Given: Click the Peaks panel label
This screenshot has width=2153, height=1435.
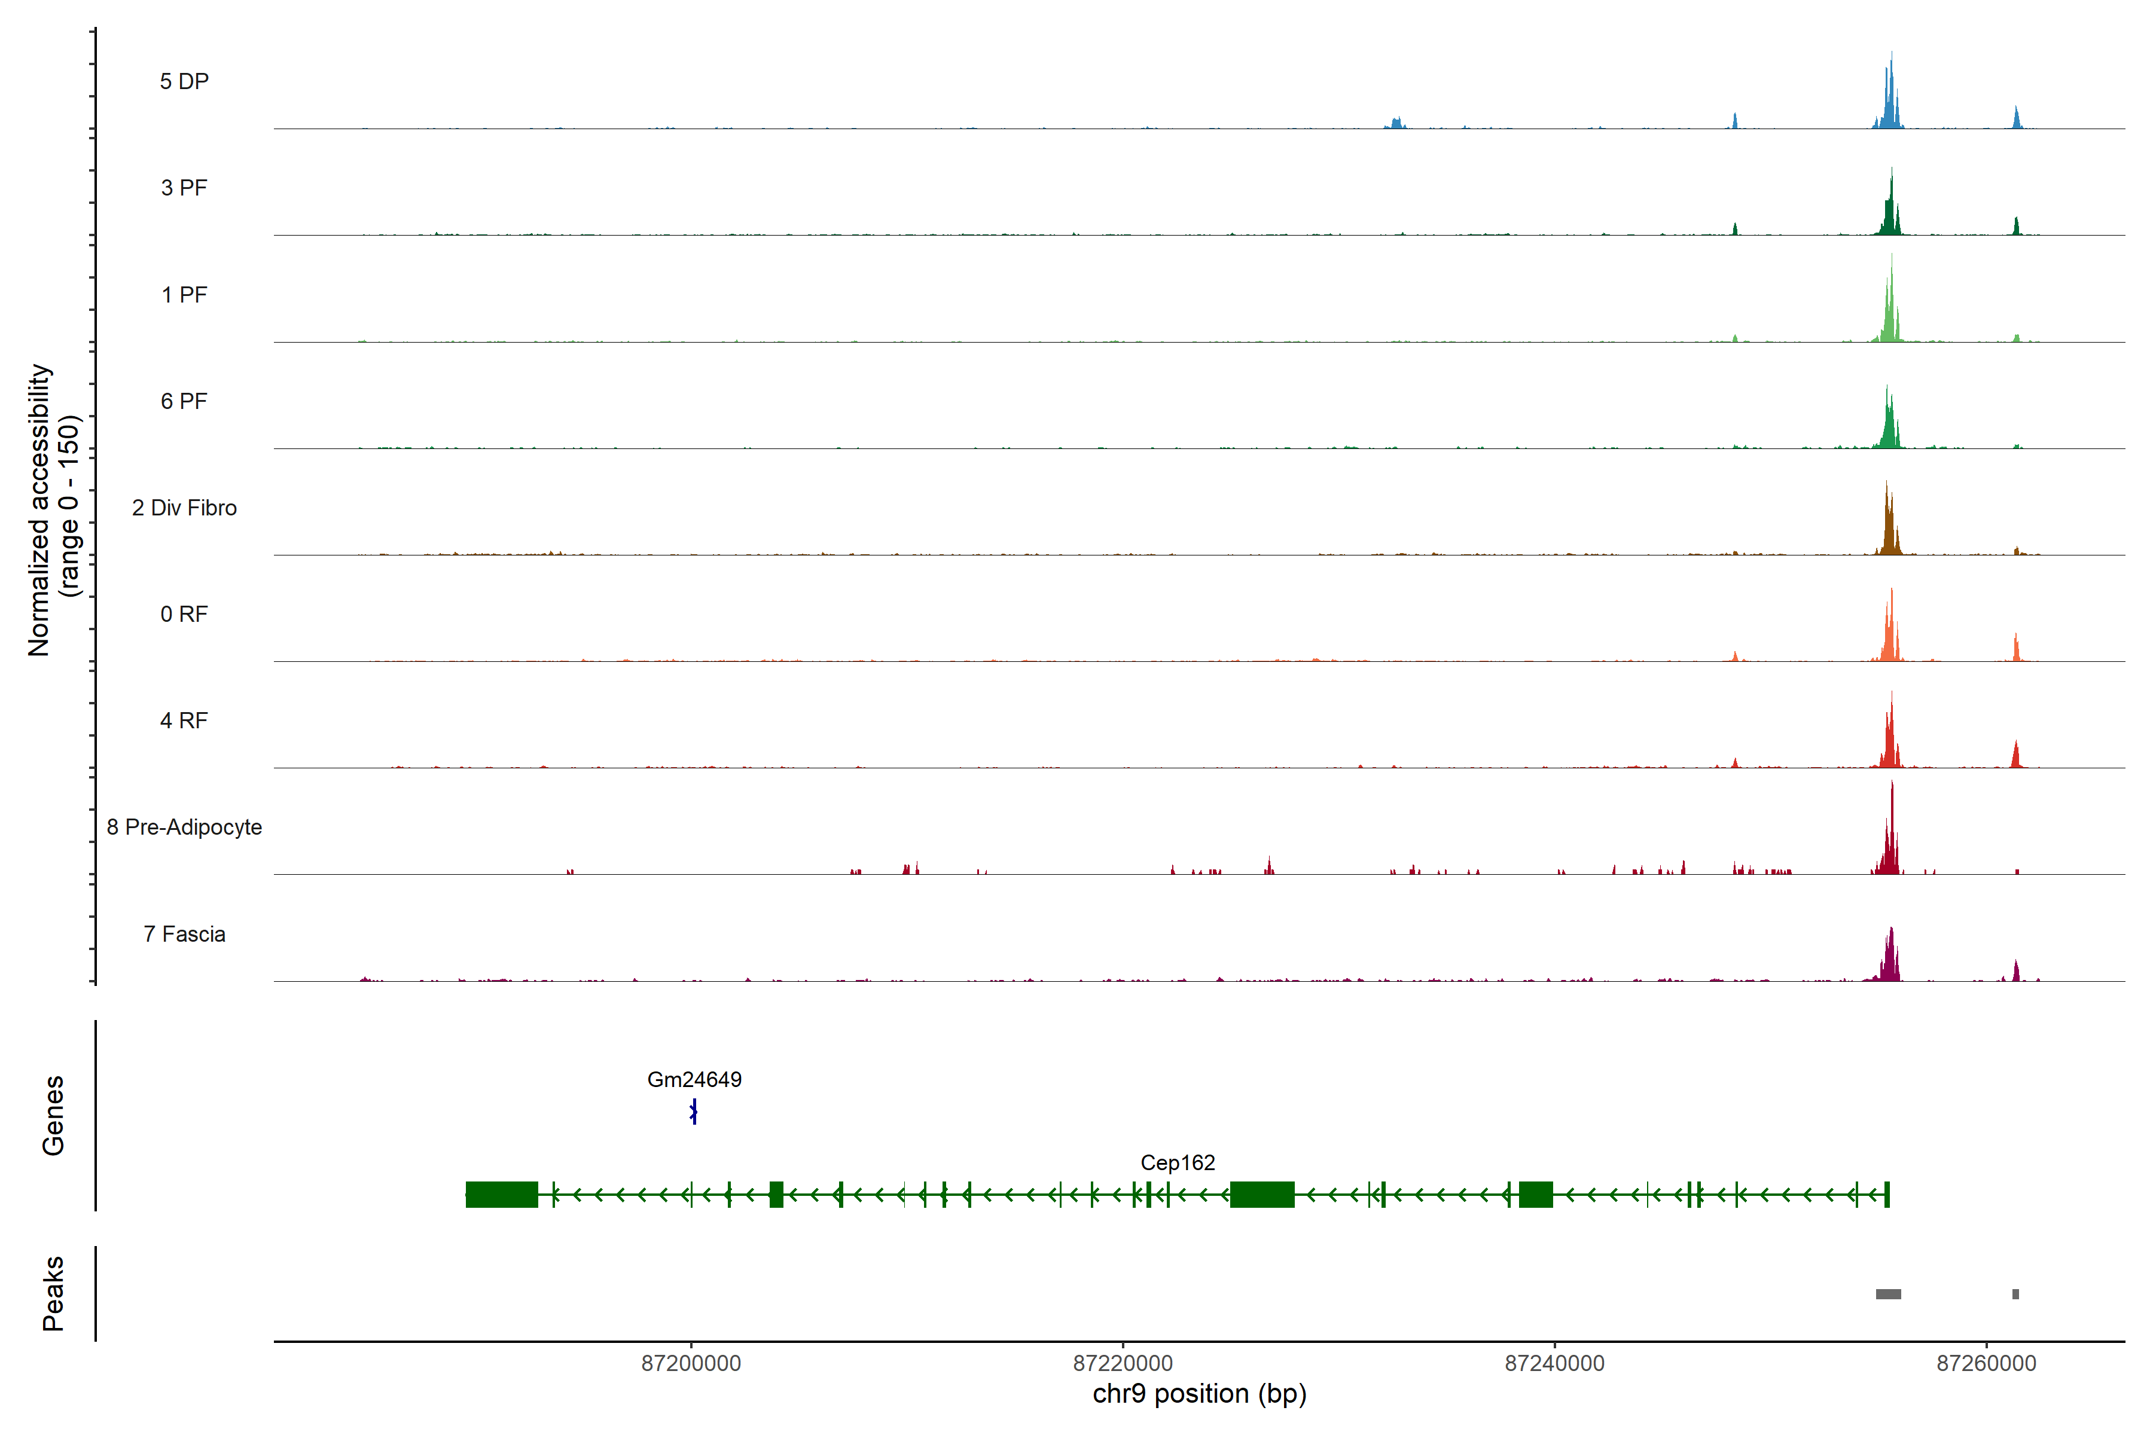Looking at the screenshot, I should click(53, 1293).
